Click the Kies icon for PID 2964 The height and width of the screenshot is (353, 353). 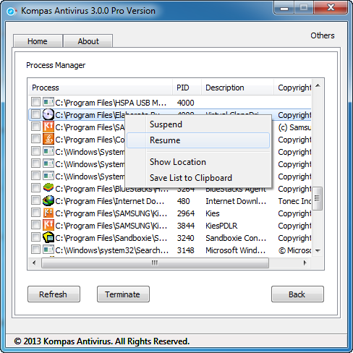click(x=48, y=213)
